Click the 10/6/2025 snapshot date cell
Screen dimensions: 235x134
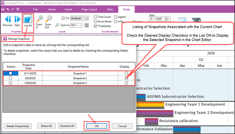[30, 83]
